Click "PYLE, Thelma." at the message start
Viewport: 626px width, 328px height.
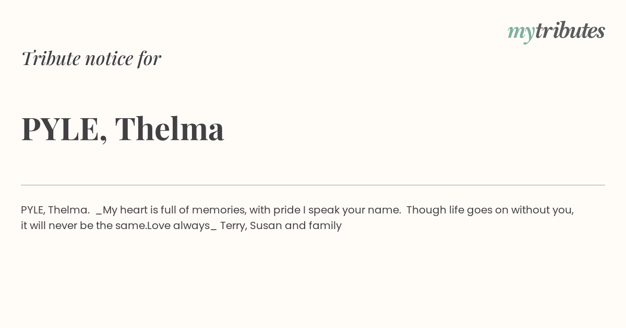pyautogui.click(x=55, y=210)
